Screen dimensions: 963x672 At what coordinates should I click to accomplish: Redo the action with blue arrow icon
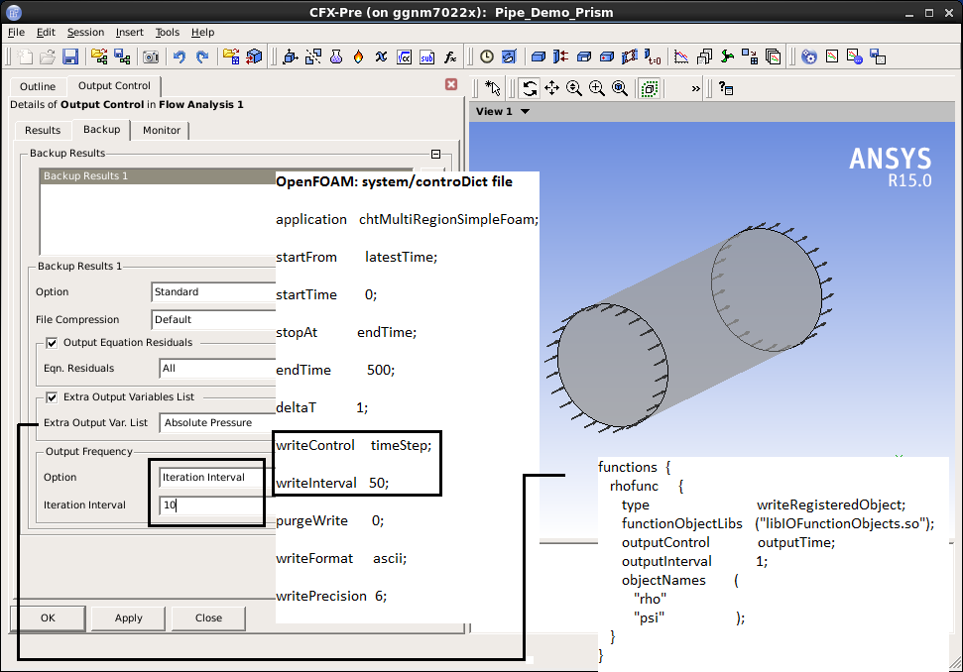[202, 57]
